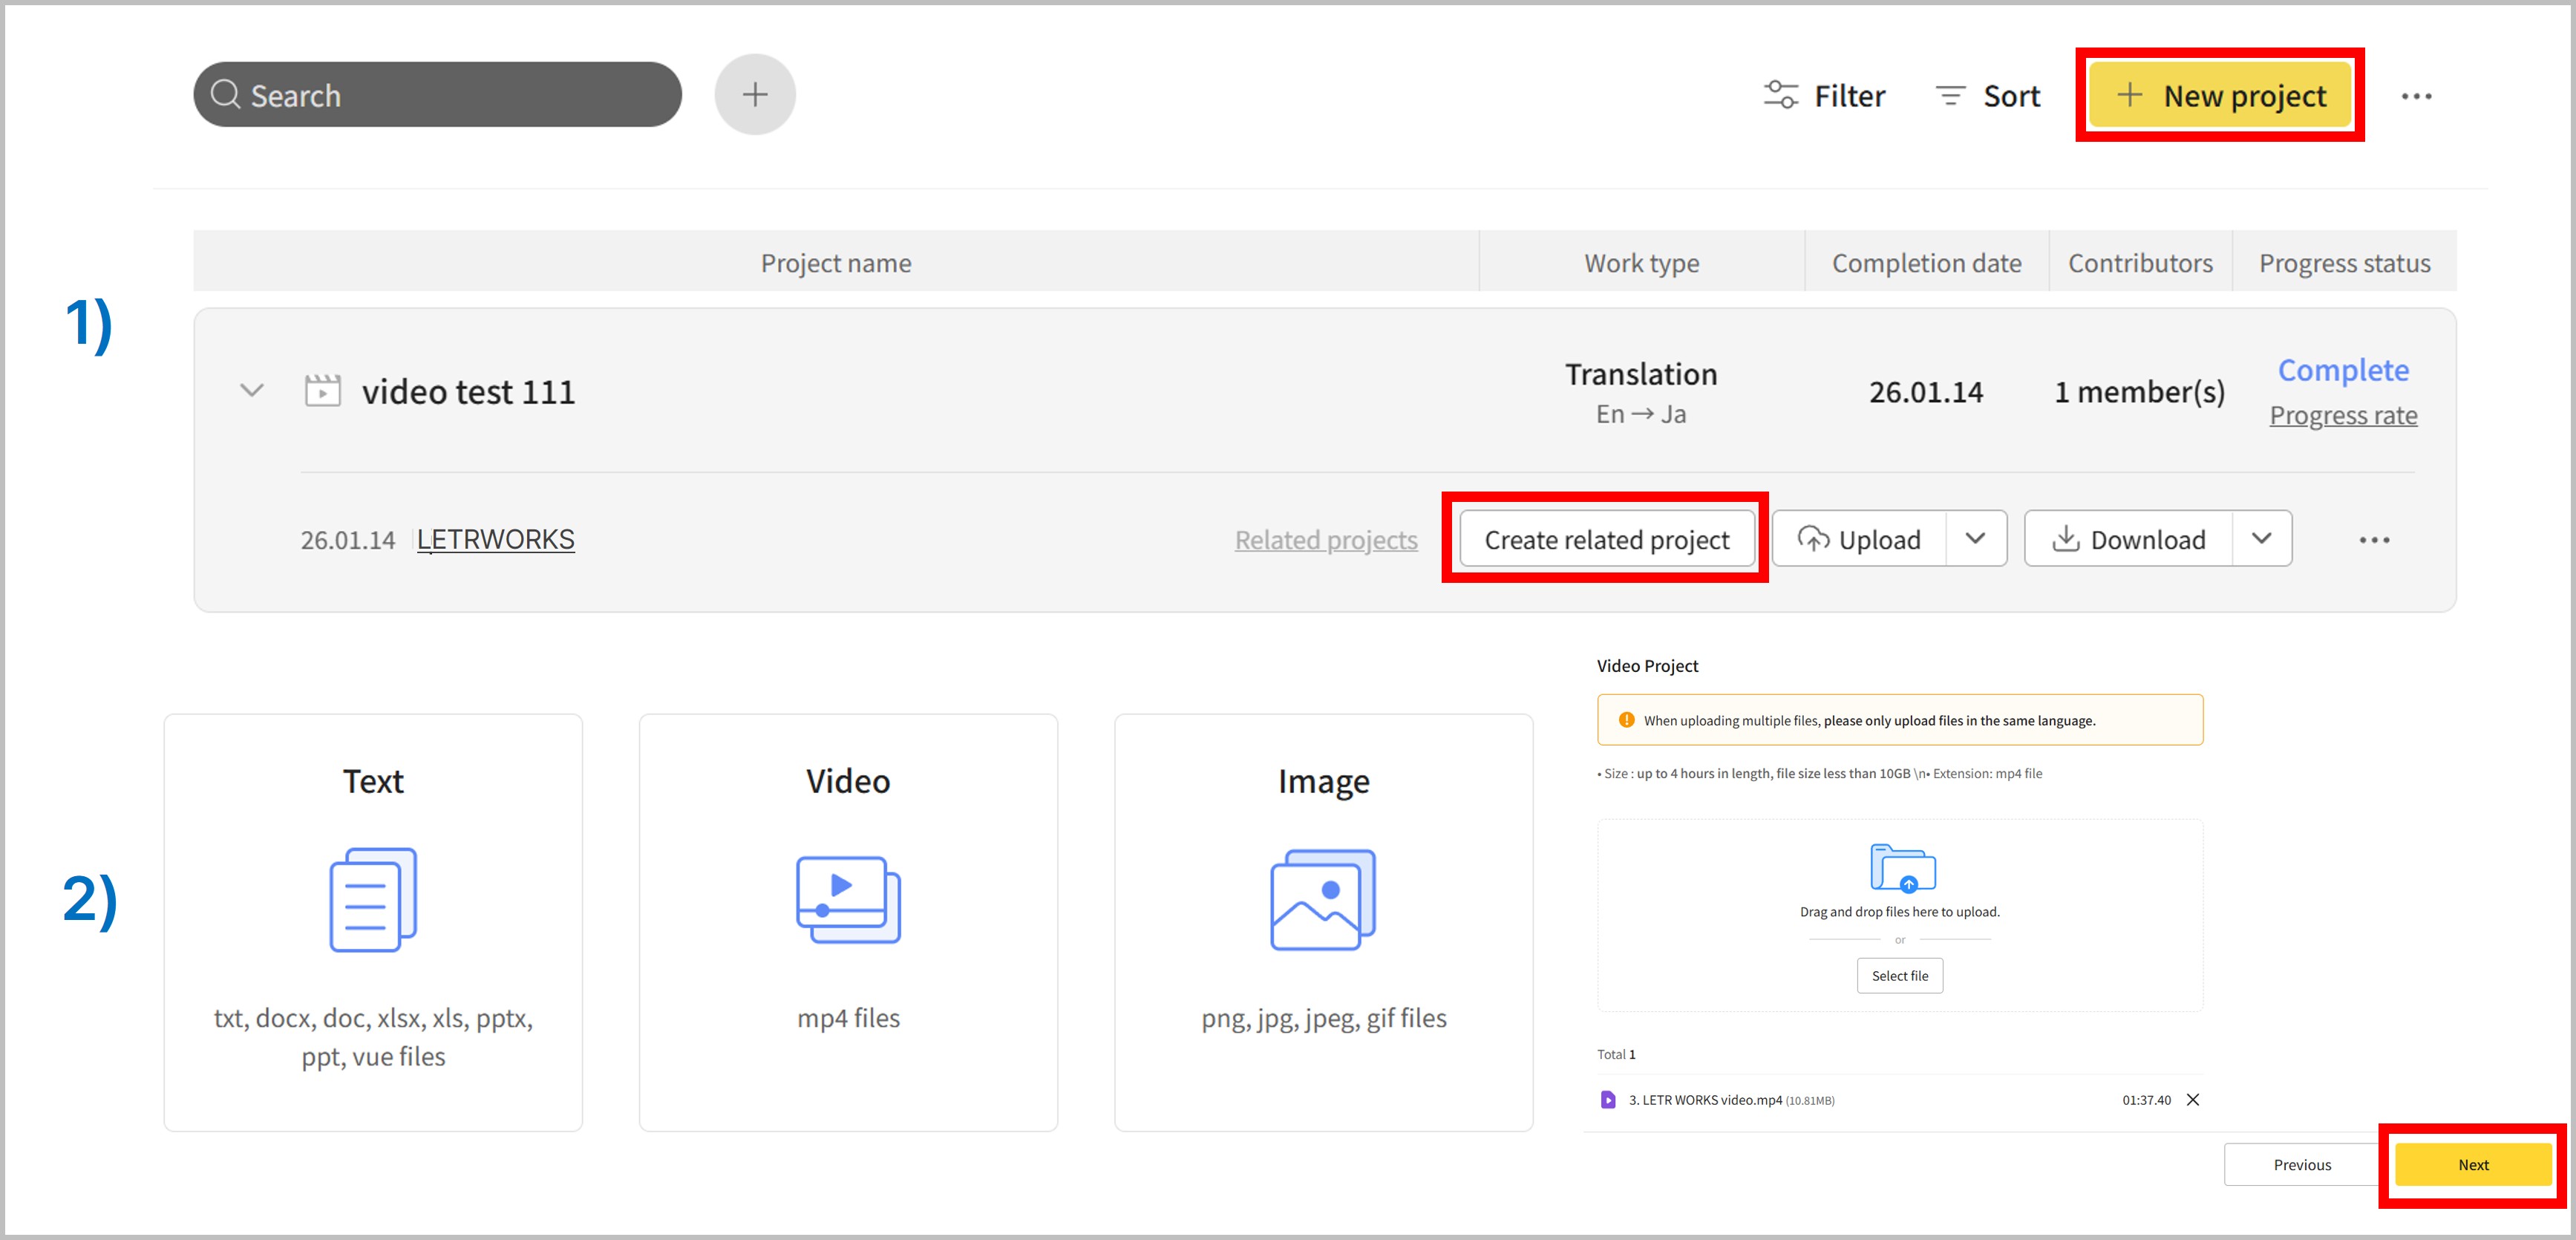This screenshot has width=2576, height=1240.
Task: Open the Related projects link
Action: point(1326,540)
